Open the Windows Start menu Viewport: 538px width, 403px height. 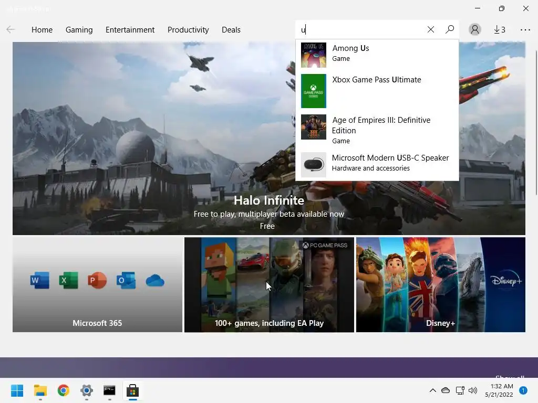tap(17, 390)
